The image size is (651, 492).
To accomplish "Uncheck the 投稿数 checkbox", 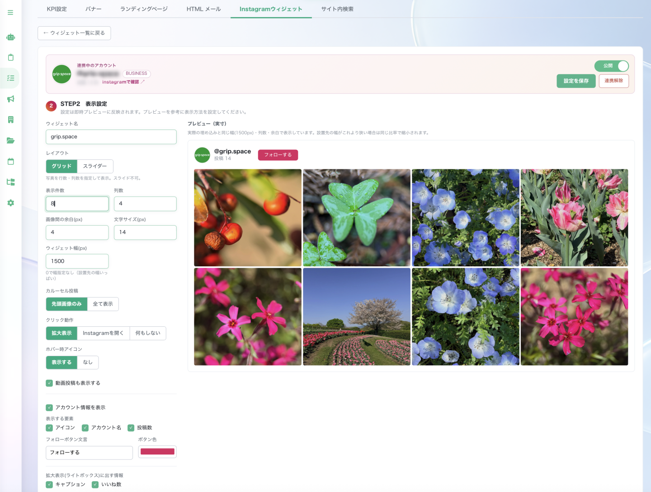I will (131, 428).
